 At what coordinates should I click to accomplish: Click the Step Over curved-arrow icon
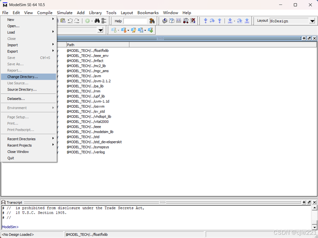point(212,21)
